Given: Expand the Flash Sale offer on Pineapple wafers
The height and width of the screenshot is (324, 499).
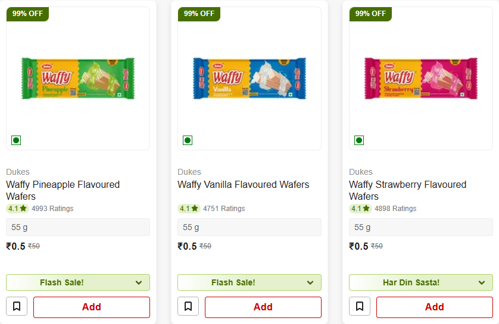Looking at the screenshot, I should (x=78, y=282).
